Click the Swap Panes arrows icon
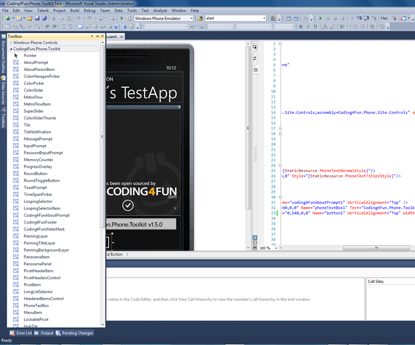The width and height of the screenshot is (415, 345). (x=255, y=58)
